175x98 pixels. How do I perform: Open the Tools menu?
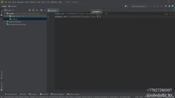[x=43, y=2]
